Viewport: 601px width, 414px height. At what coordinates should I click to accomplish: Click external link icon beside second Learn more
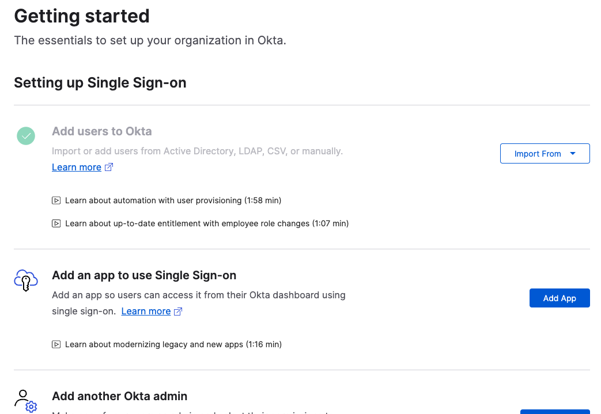(178, 312)
